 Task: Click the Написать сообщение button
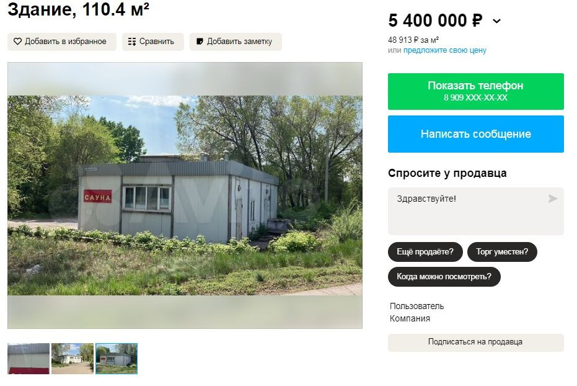(475, 134)
